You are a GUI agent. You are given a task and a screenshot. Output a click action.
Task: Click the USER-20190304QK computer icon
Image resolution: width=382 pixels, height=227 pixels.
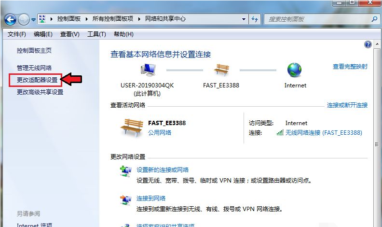point(147,71)
